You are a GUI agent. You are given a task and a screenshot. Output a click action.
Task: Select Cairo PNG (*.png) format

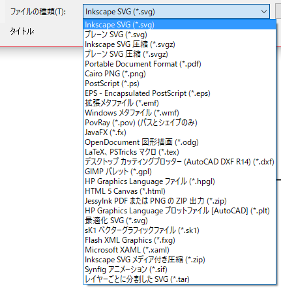[x=179, y=74]
